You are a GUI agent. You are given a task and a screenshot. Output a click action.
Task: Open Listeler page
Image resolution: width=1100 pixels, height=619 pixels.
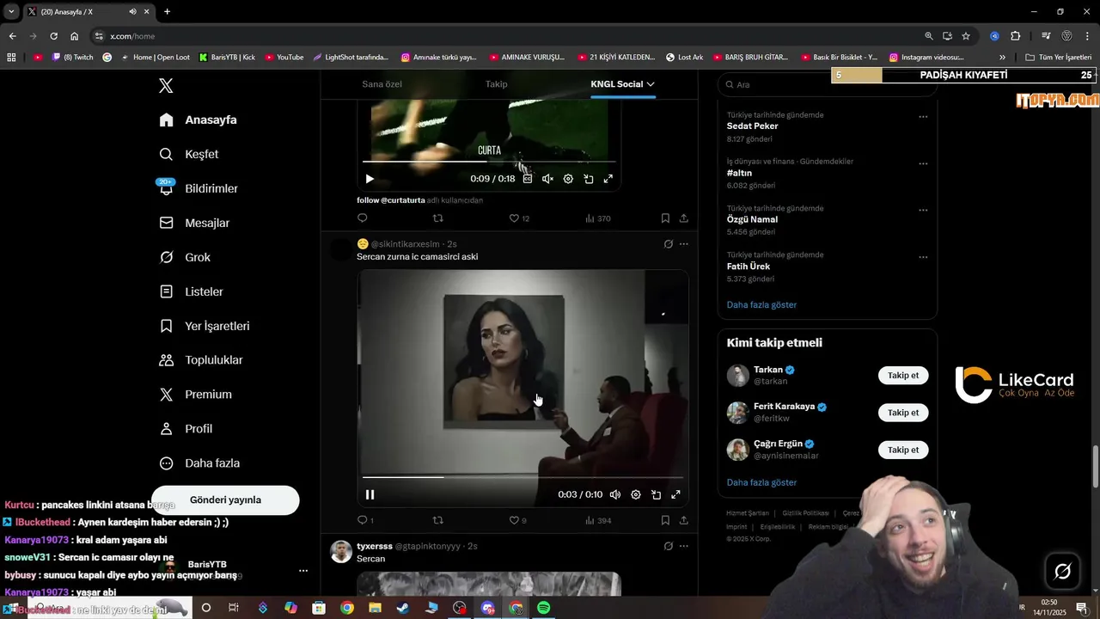click(x=192, y=291)
